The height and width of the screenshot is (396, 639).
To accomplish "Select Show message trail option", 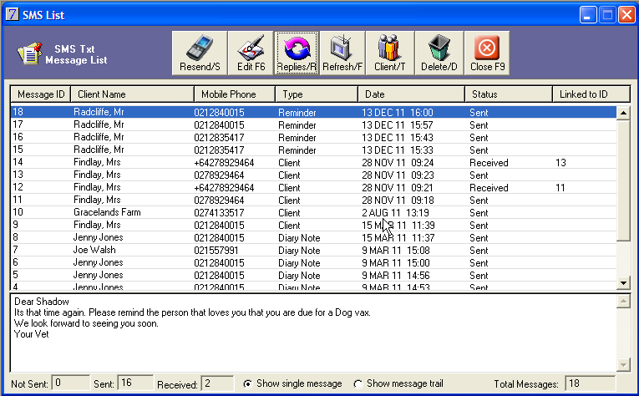I will click(x=398, y=383).
